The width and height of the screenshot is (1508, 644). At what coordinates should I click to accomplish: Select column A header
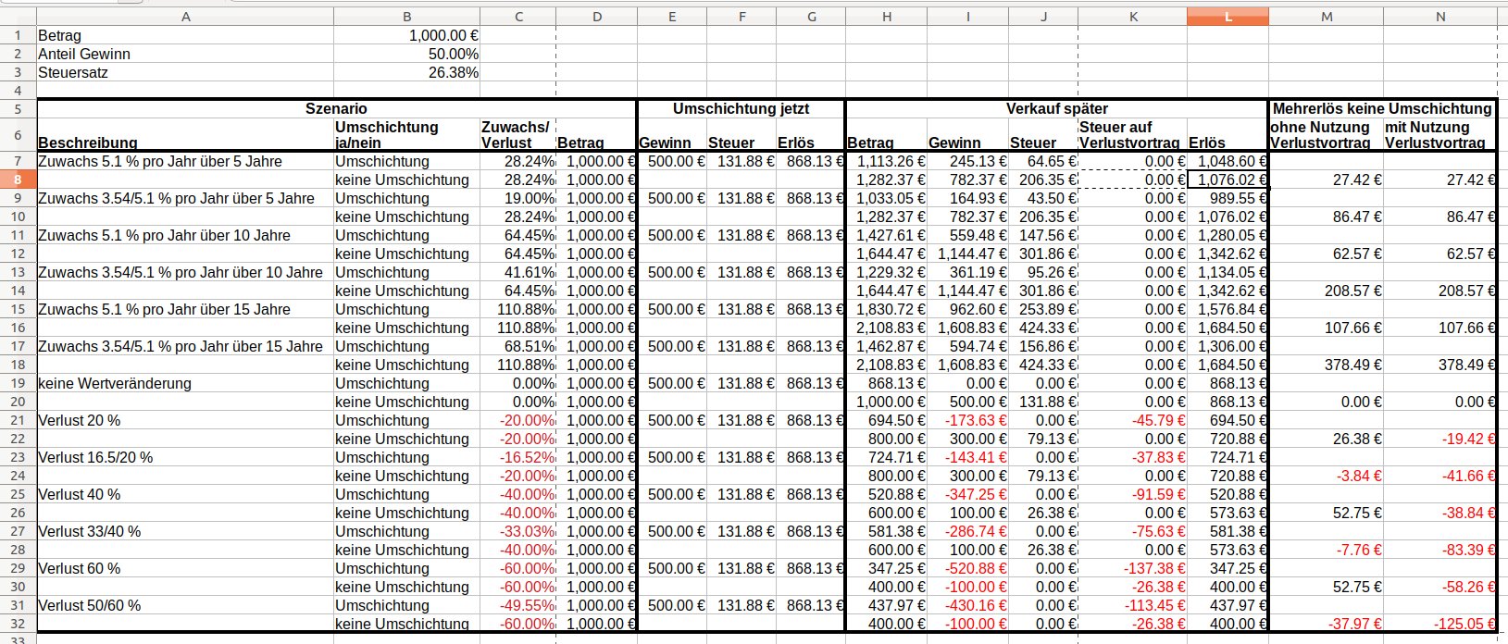(x=185, y=17)
